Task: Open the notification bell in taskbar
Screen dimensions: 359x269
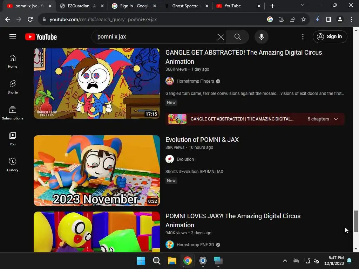Action: (350, 261)
